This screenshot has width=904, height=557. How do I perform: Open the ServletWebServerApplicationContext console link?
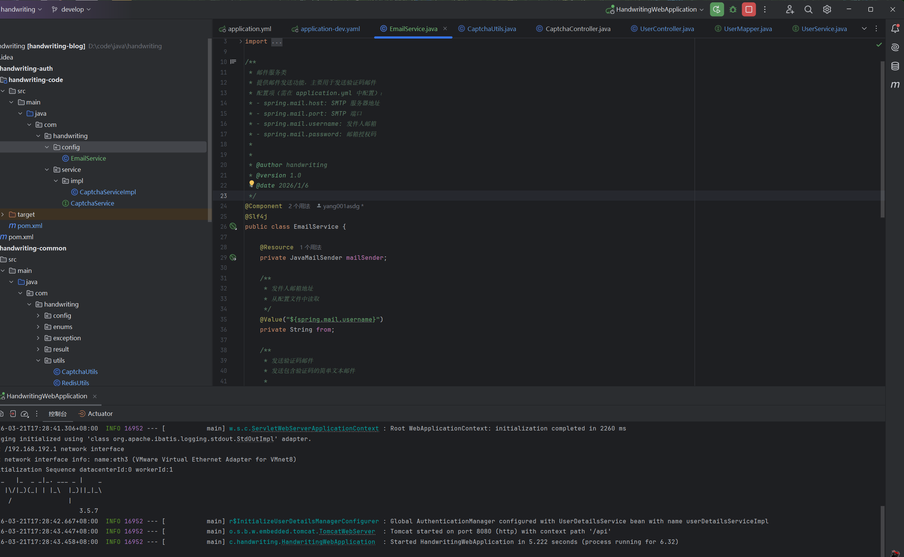315,428
